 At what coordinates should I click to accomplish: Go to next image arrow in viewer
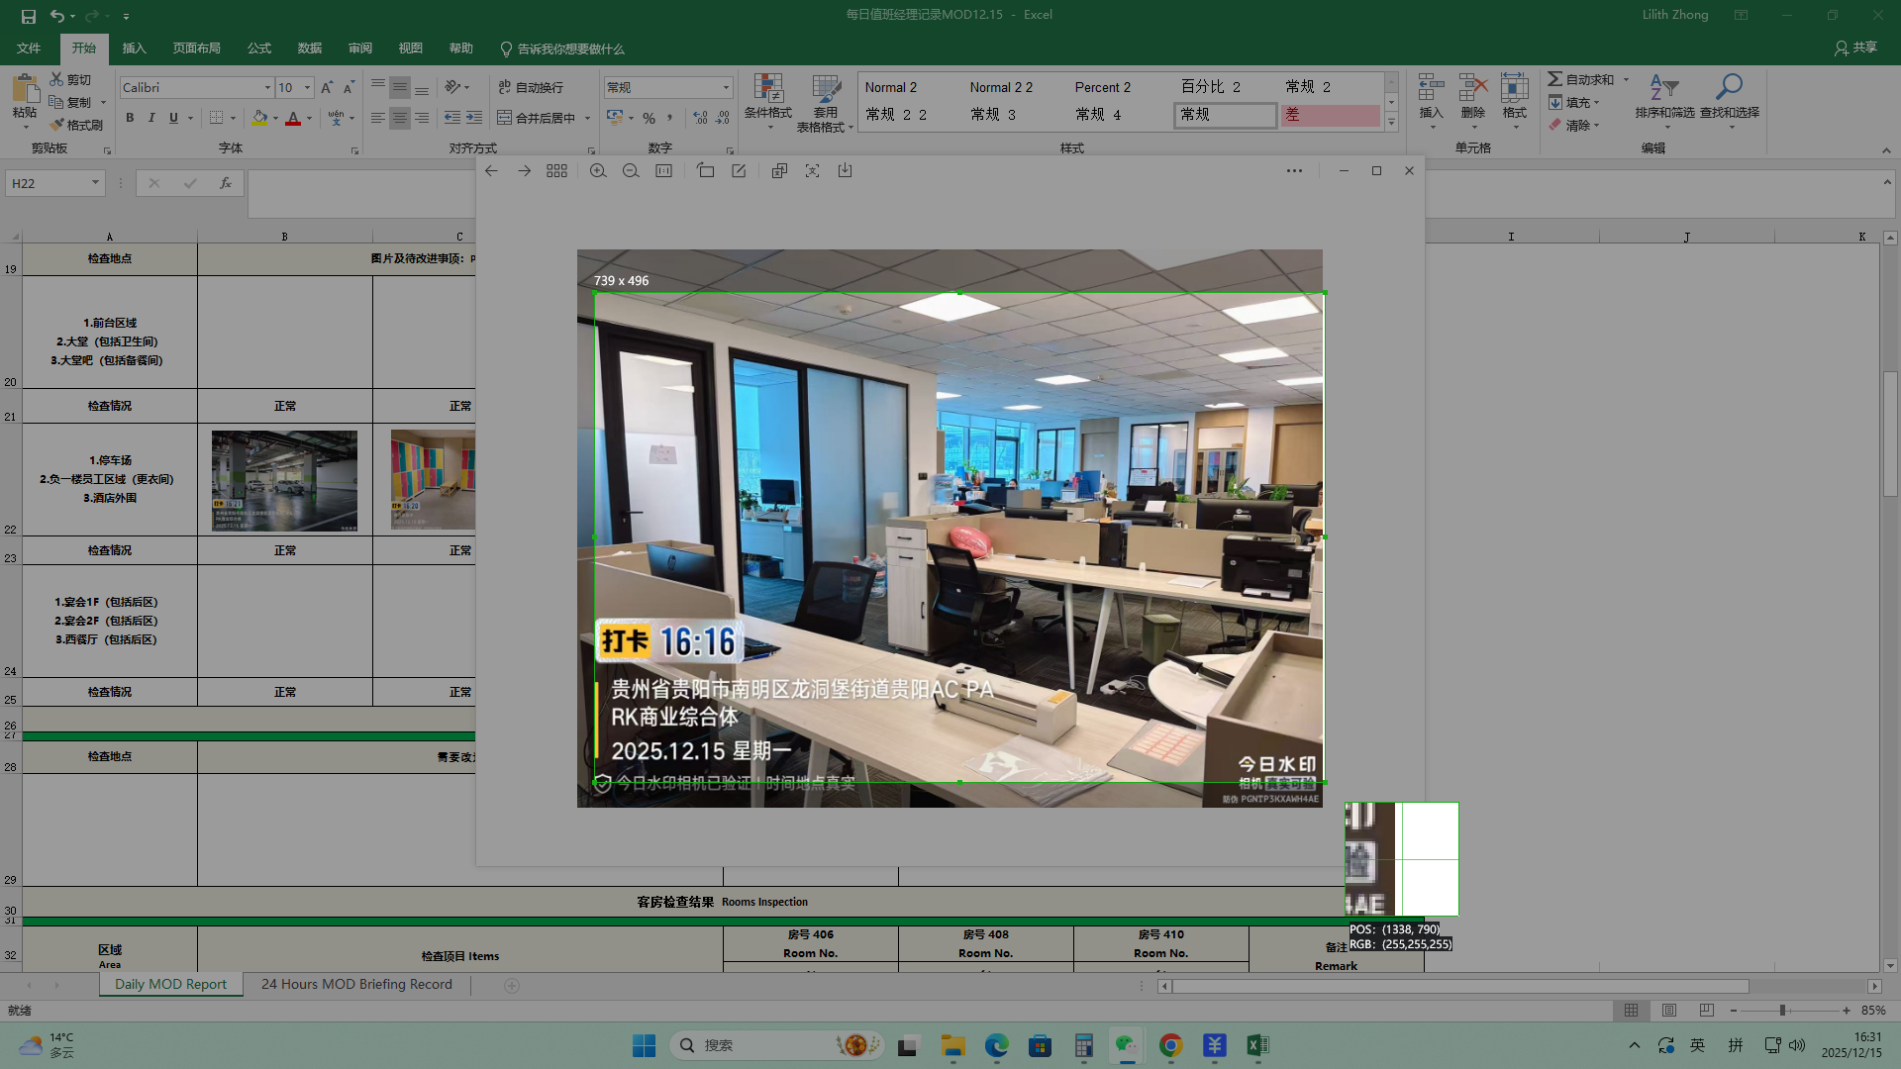pos(524,171)
